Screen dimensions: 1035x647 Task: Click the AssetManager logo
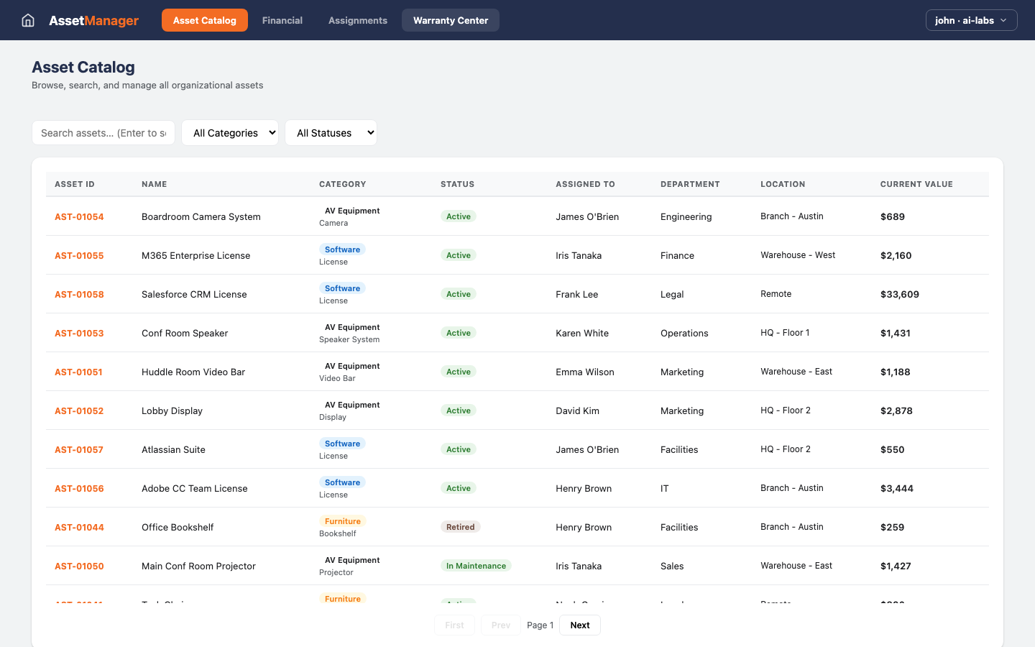pos(93,20)
